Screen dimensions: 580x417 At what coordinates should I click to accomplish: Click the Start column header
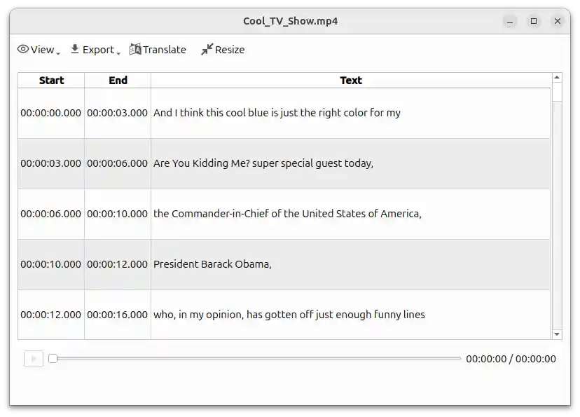point(50,80)
